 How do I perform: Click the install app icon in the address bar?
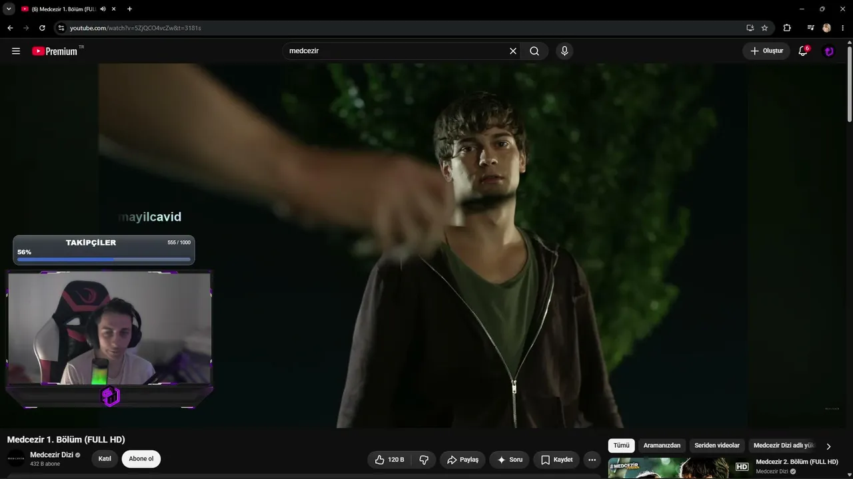coord(750,28)
